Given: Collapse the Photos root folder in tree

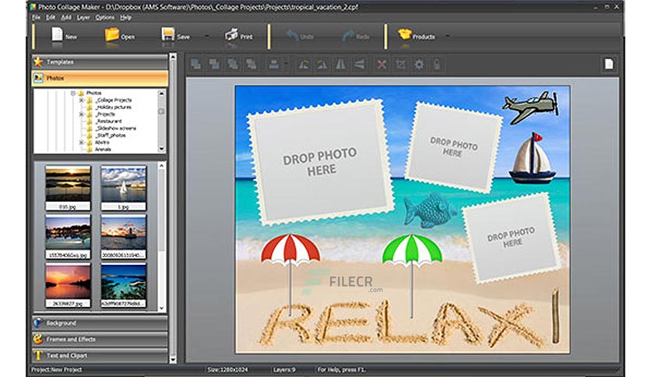Looking at the screenshot, I should coord(73,93).
